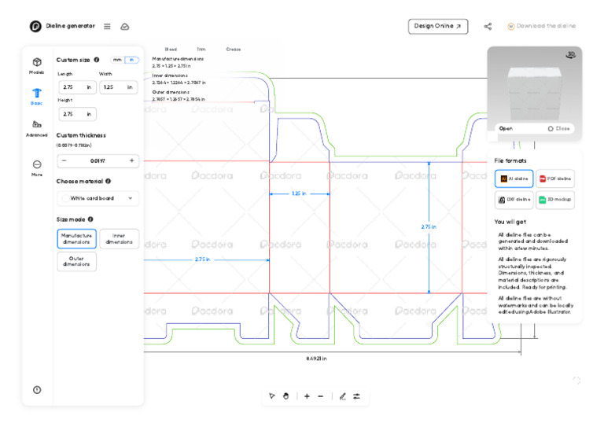Edit the Width input field
The height and width of the screenshot is (427, 604).
pyautogui.click(x=119, y=87)
